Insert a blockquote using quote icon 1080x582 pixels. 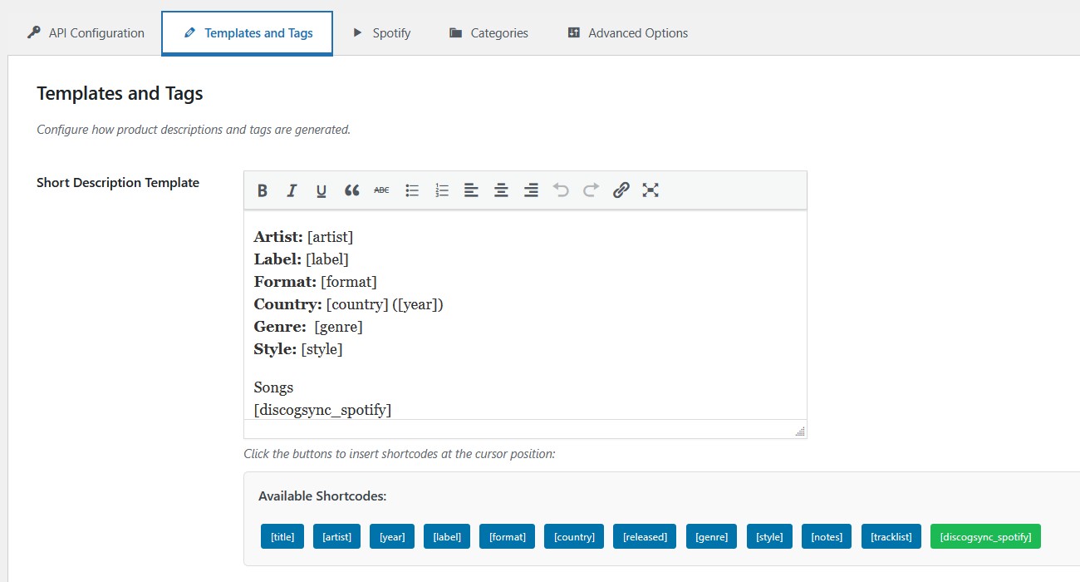(351, 190)
